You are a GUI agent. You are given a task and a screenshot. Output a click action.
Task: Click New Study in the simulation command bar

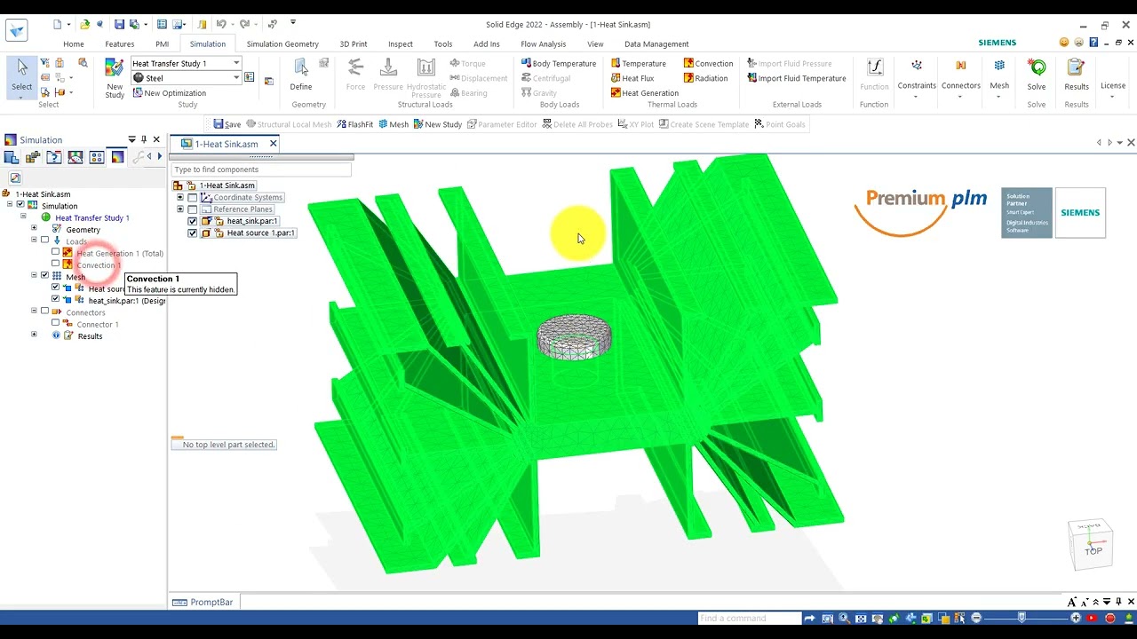click(x=437, y=124)
